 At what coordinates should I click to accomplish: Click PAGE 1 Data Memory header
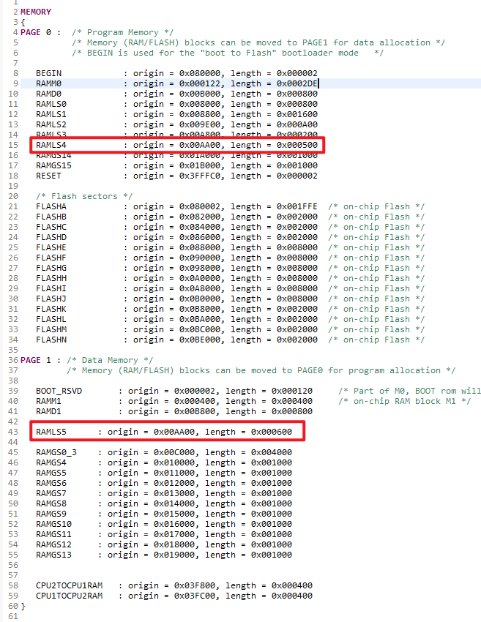[x=86, y=360]
